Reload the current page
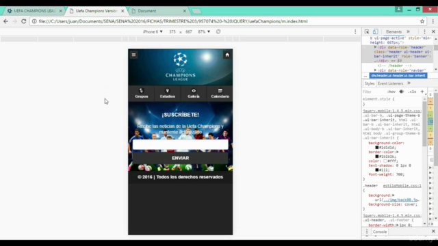438x246 pixels. point(24,21)
